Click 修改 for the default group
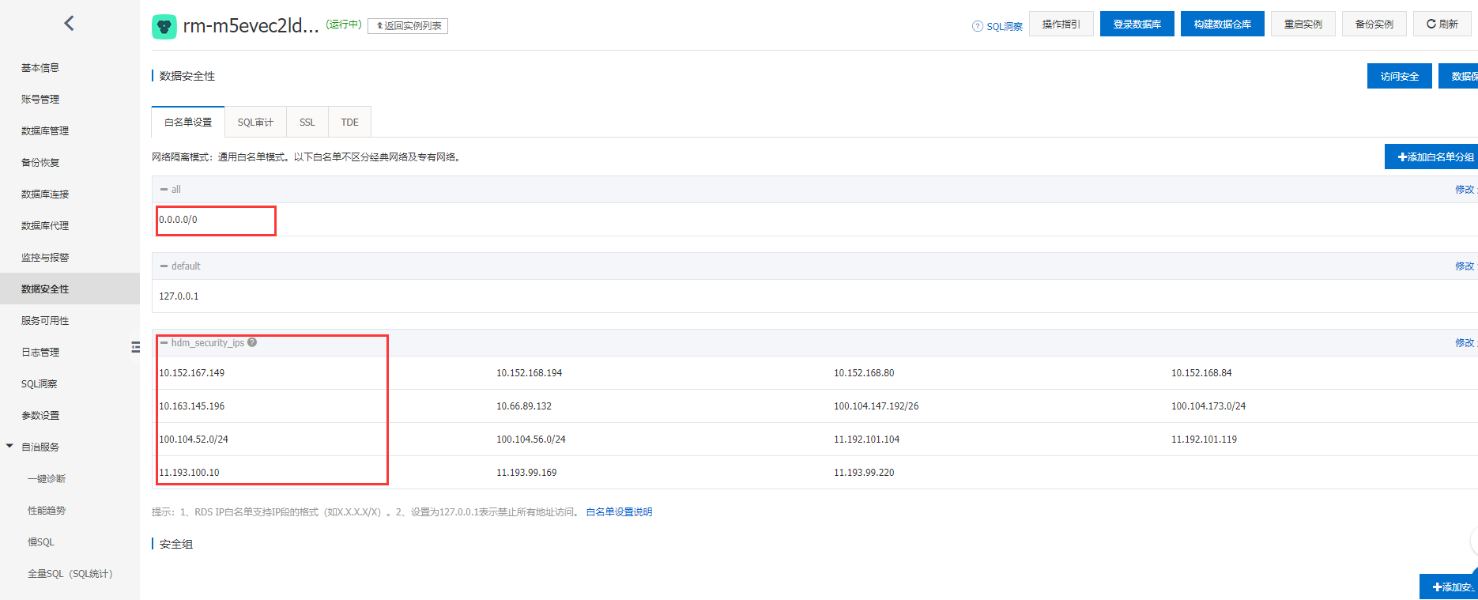This screenshot has height=600, width=1478. pyautogui.click(x=1465, y=266)
